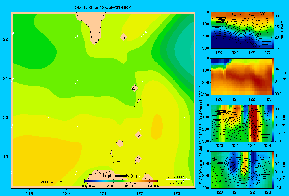Click latitude label 22 on main map axis
Screen dimensions: 289x196
tap(6, 39)
